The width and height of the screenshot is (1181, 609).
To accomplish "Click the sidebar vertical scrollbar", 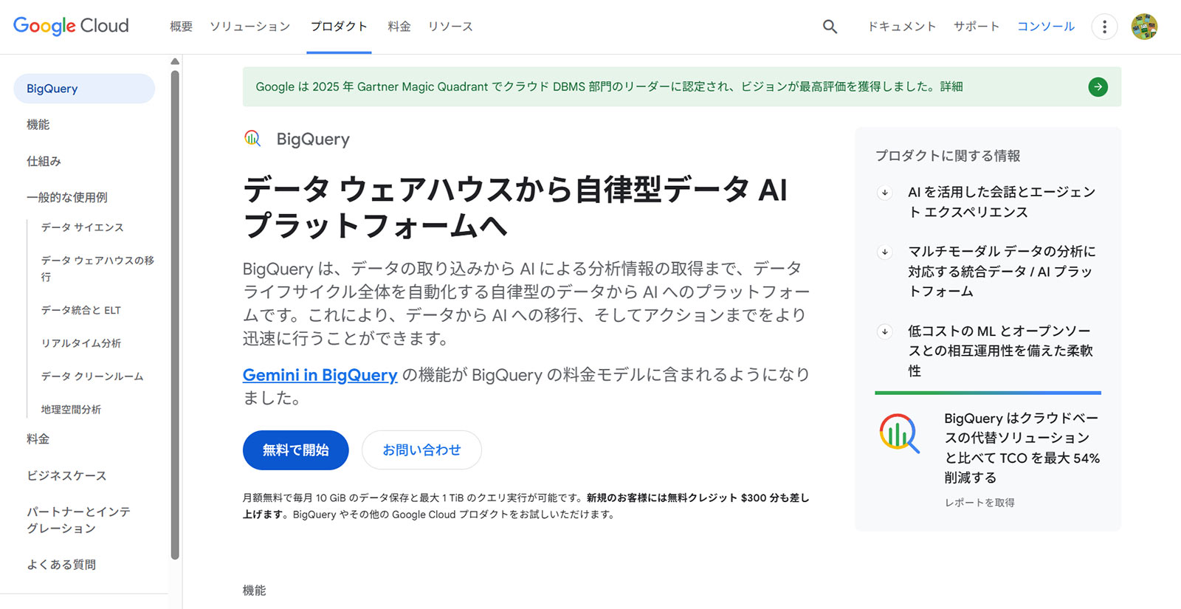I will [x=175, y=314].
